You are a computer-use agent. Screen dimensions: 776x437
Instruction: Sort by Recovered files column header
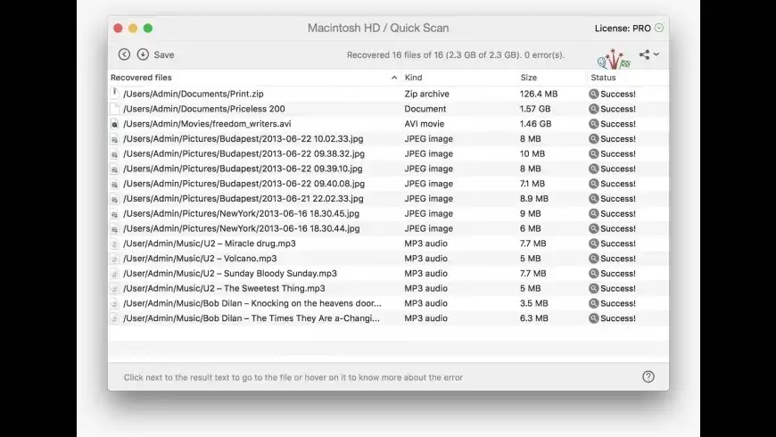tap(141, 78)
